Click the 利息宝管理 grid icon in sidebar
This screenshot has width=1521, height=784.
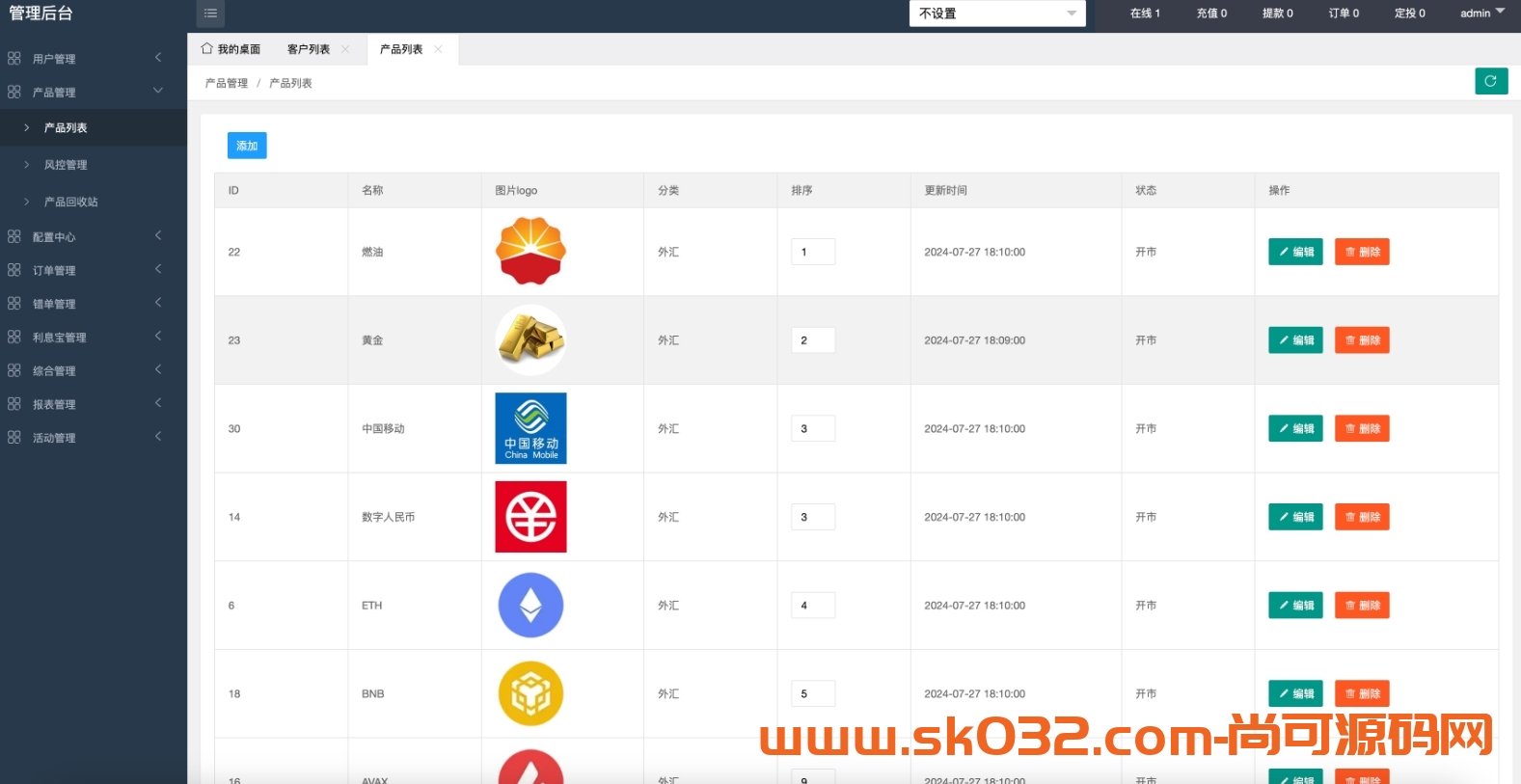(14, 337)
